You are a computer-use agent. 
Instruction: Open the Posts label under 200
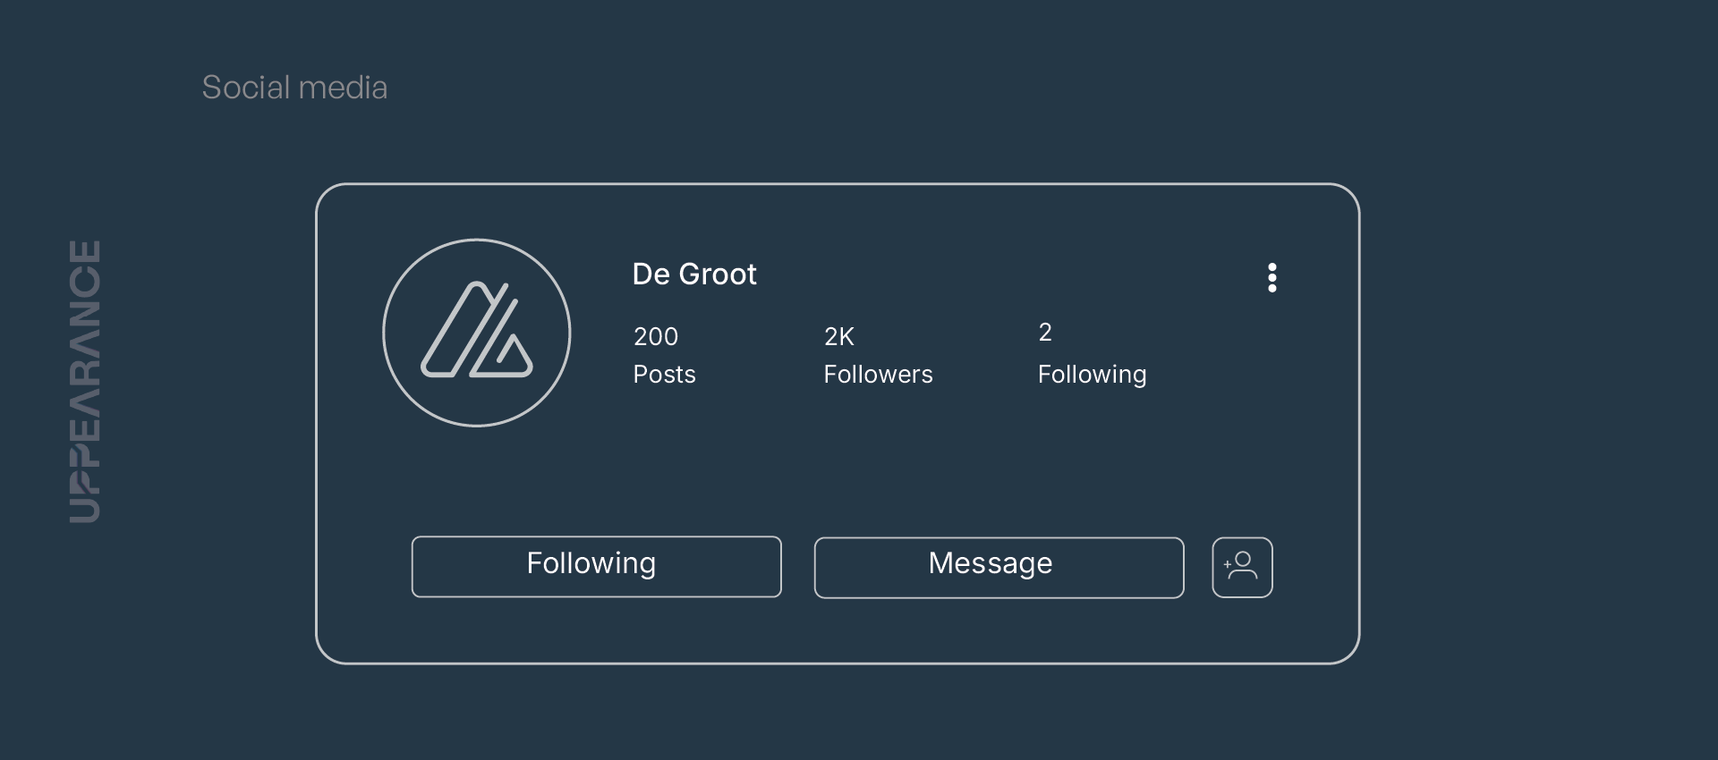coord(664,374)
